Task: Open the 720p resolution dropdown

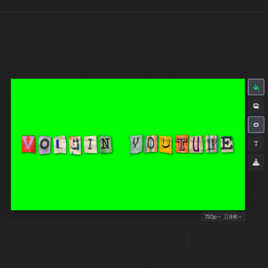Action: pos(212,217)
